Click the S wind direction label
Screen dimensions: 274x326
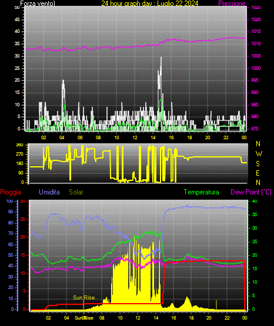tap(258, 164)
